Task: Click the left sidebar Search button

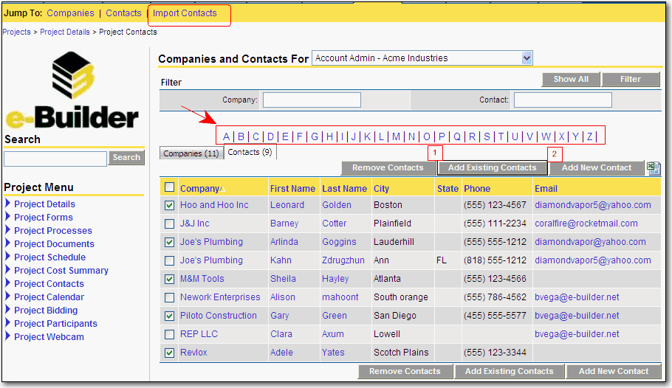Action: (x=126, y=157)
